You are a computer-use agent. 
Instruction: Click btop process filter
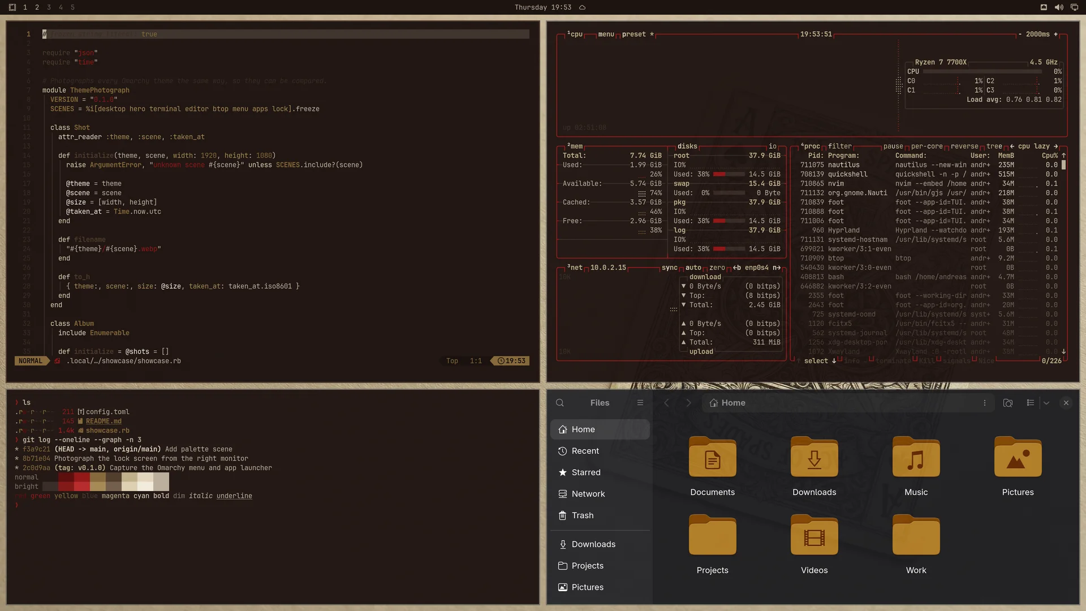[x=839, y=147]
